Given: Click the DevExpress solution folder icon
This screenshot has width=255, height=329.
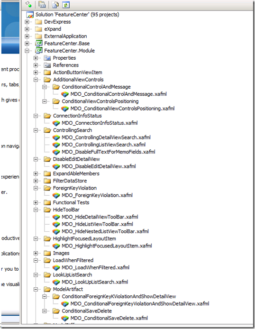Looking at the screenshot, I should (38, 22).
